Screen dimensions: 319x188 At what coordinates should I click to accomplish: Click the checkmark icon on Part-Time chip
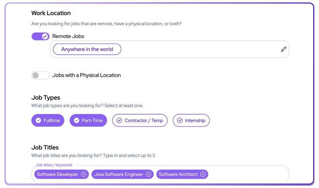[77, 121]
